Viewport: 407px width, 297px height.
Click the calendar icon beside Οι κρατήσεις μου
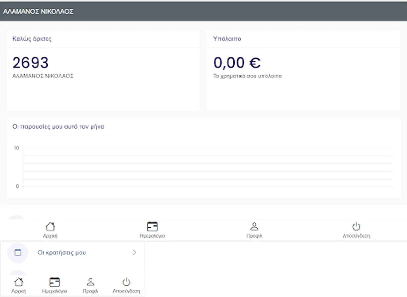[x=18, y=253]
